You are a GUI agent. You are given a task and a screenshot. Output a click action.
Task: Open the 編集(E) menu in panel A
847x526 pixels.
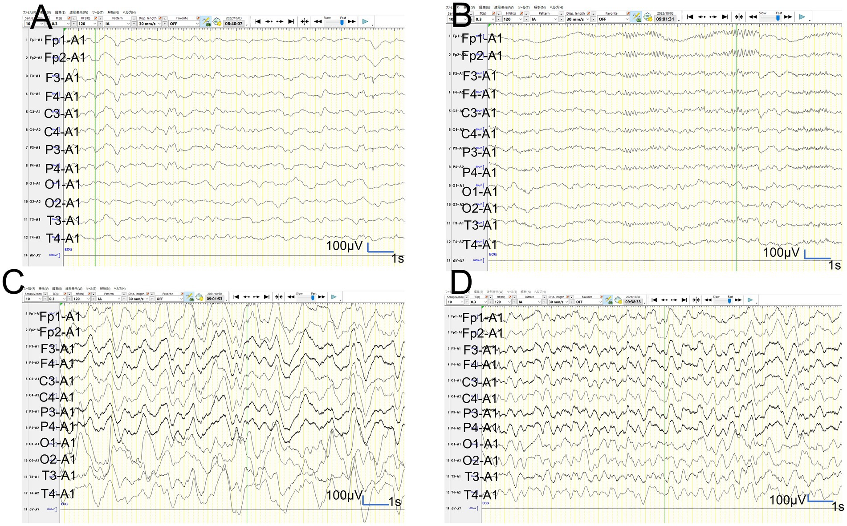pyautogui.click(x=60, y=12)
